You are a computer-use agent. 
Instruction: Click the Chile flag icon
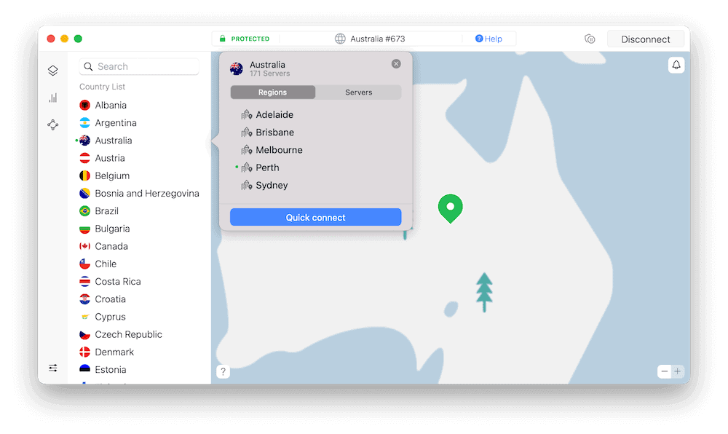pyautogui.click(x=84, y=264)
